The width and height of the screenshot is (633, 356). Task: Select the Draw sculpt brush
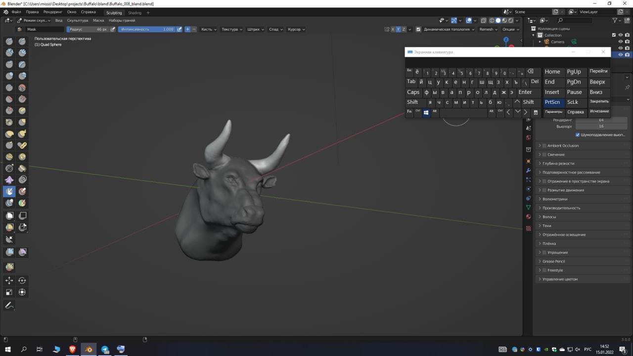click(9, 42)
